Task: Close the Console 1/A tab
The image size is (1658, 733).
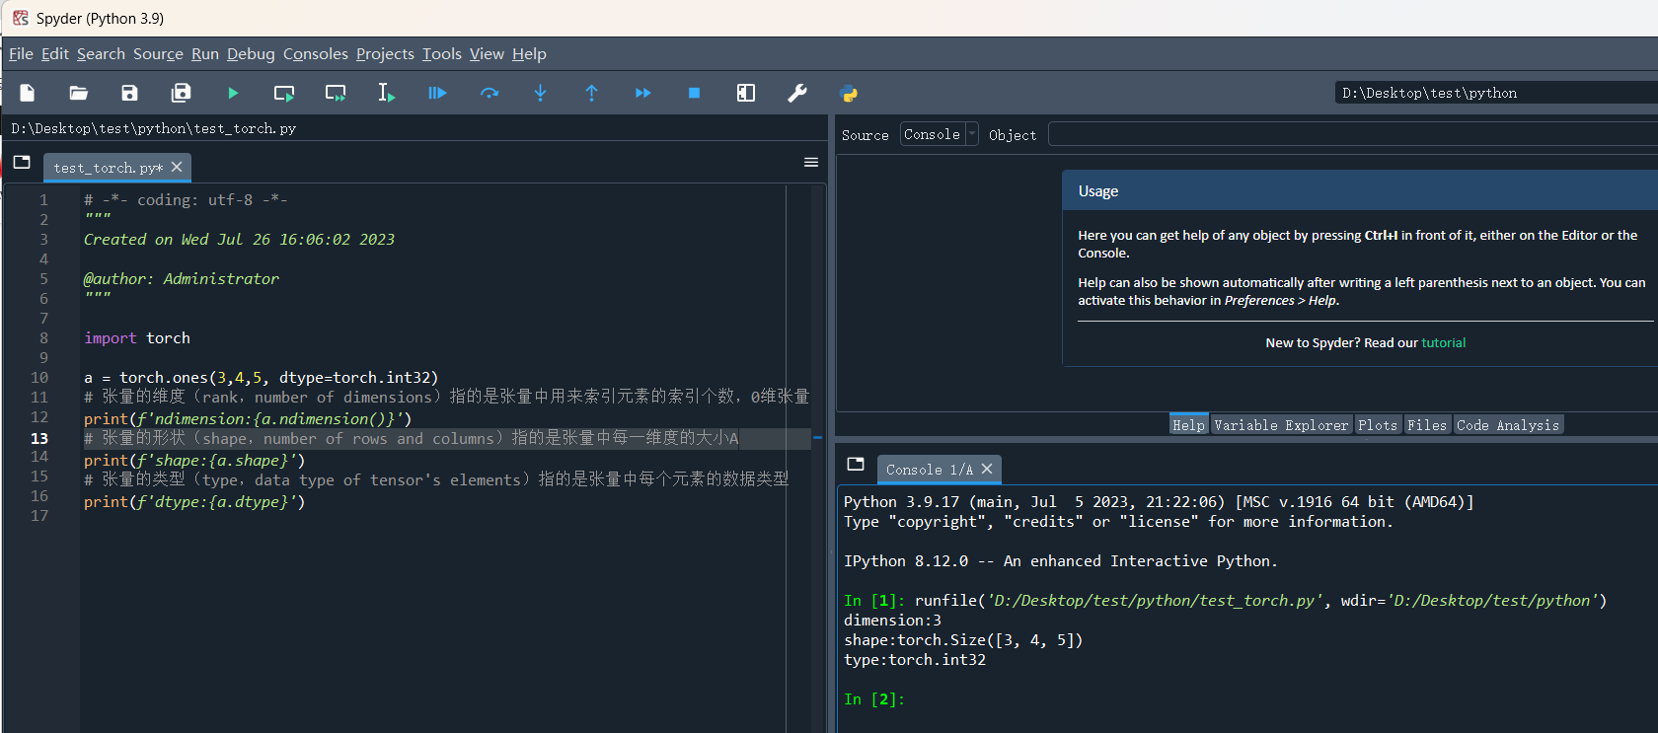Action: click(x=987, y=469)
